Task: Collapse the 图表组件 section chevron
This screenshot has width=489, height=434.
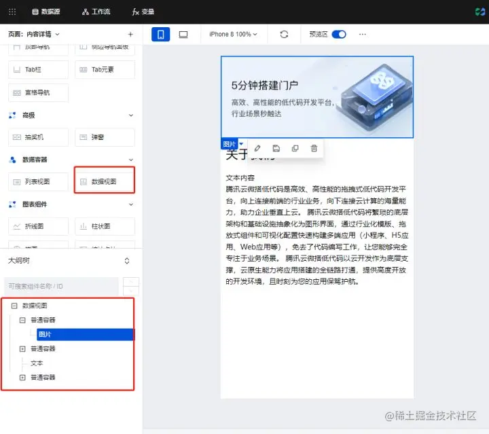Action: [x=131, y=204]
